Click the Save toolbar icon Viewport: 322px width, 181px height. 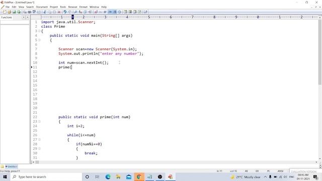click(x=14, y=12)
